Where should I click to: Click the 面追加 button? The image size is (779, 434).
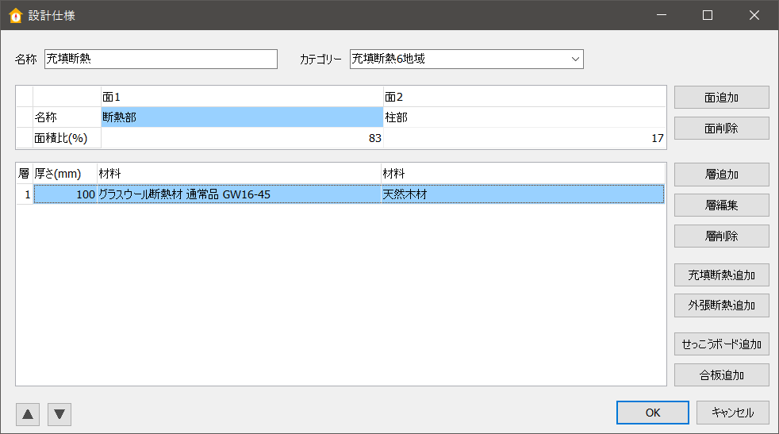(721, 98)
